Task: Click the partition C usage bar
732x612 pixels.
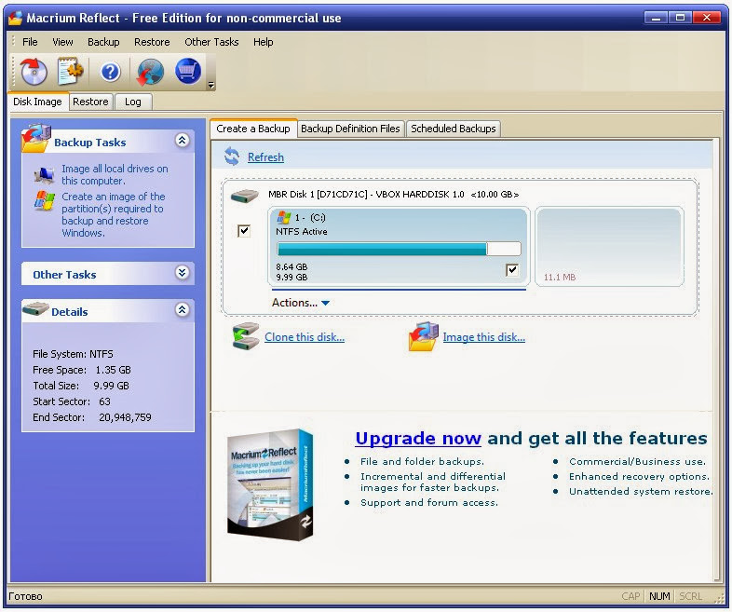Action: (x=399, y=249)
